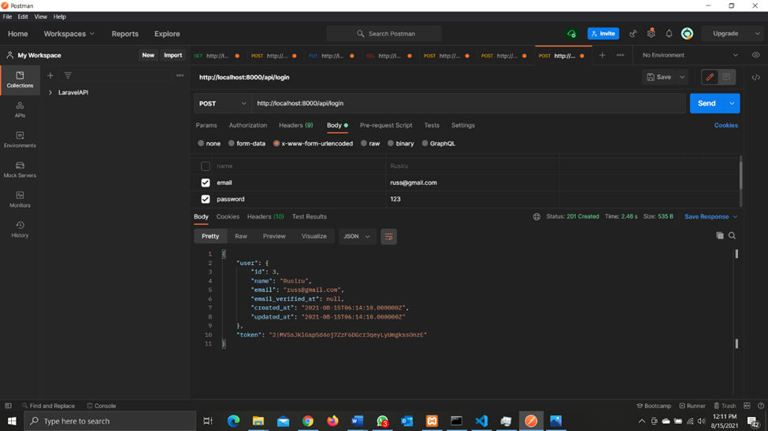
Task: Open the Monitors sidebar panel
Action: 20,199
